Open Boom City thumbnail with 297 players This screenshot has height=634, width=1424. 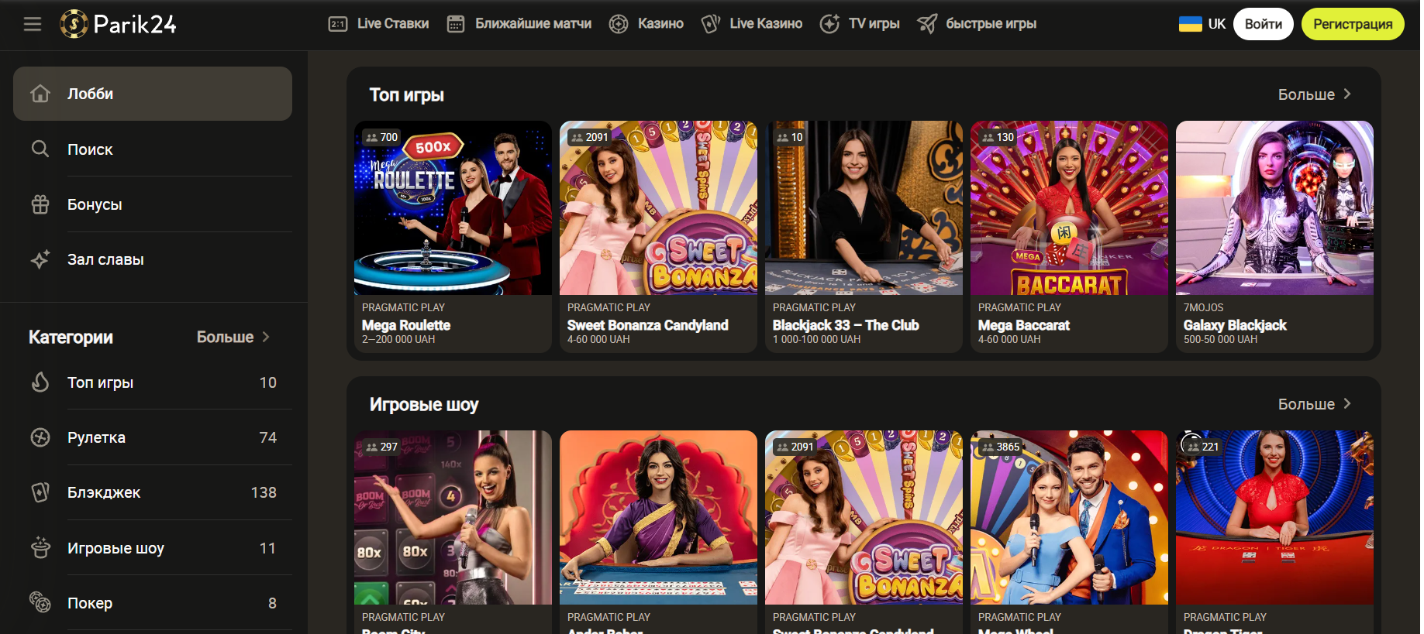pos(453,517)
